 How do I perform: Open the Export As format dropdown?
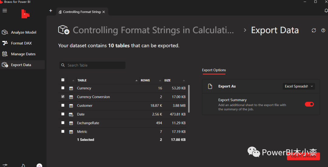pyautogui.click(x=299, y=86)
